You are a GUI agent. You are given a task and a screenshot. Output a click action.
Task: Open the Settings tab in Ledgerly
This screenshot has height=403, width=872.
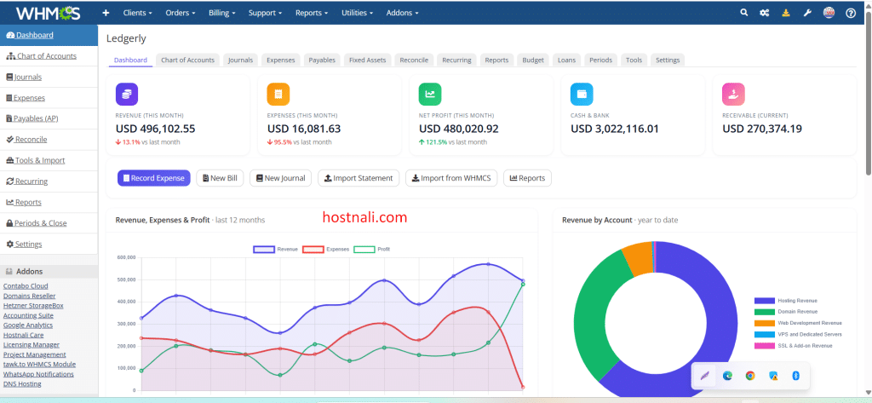668,60
